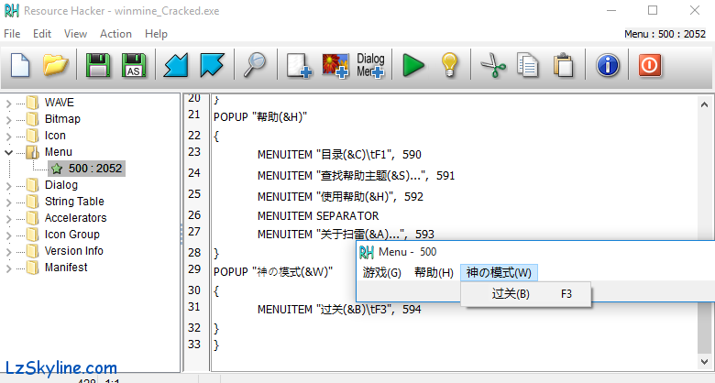Open the Action menu
Image resolution: width=715 pixels, height=383 pixels.
tap(115, 34)
